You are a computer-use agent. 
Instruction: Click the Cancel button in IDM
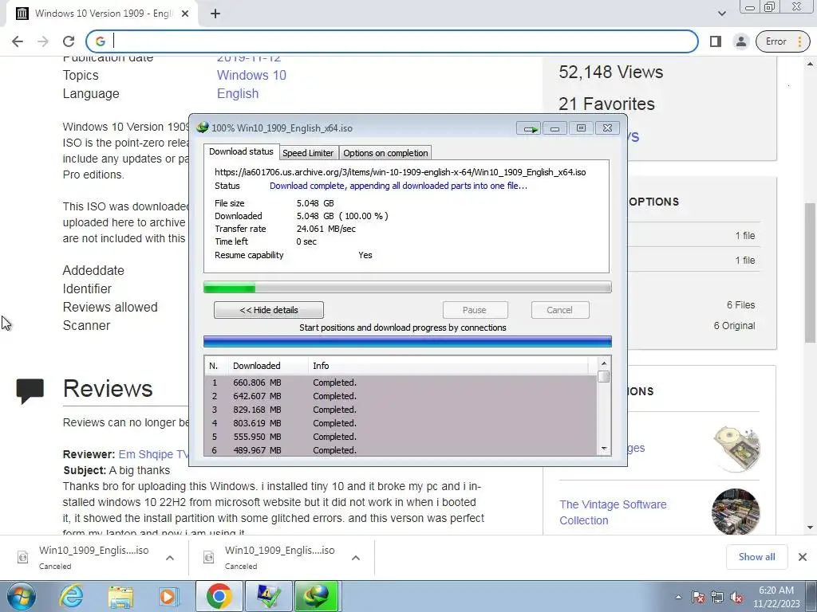(x=560, y=310)
